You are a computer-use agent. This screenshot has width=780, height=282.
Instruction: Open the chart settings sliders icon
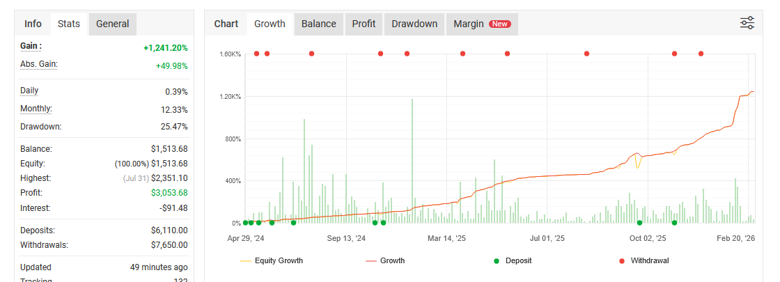[x=747, y=23]
